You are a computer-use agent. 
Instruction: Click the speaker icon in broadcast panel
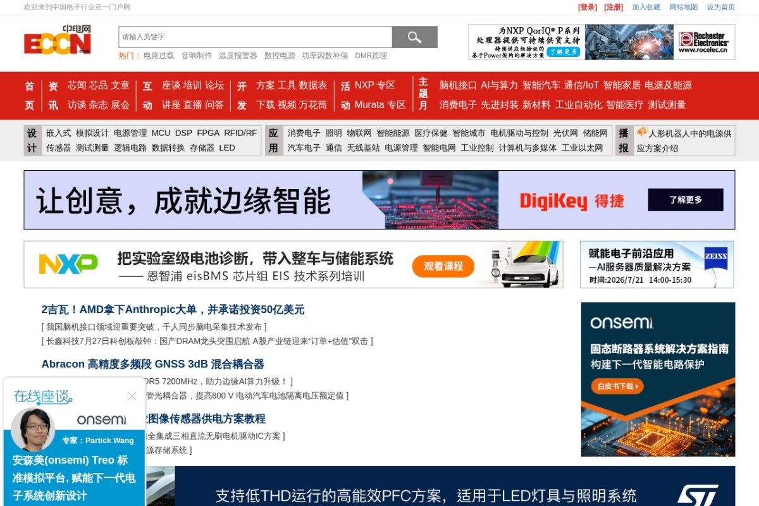click(642, 132)
